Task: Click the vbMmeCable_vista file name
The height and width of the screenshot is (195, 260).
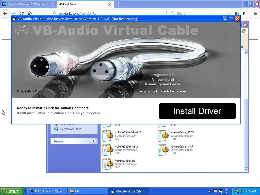Action: pyautogui.click(x=126, y=147)
